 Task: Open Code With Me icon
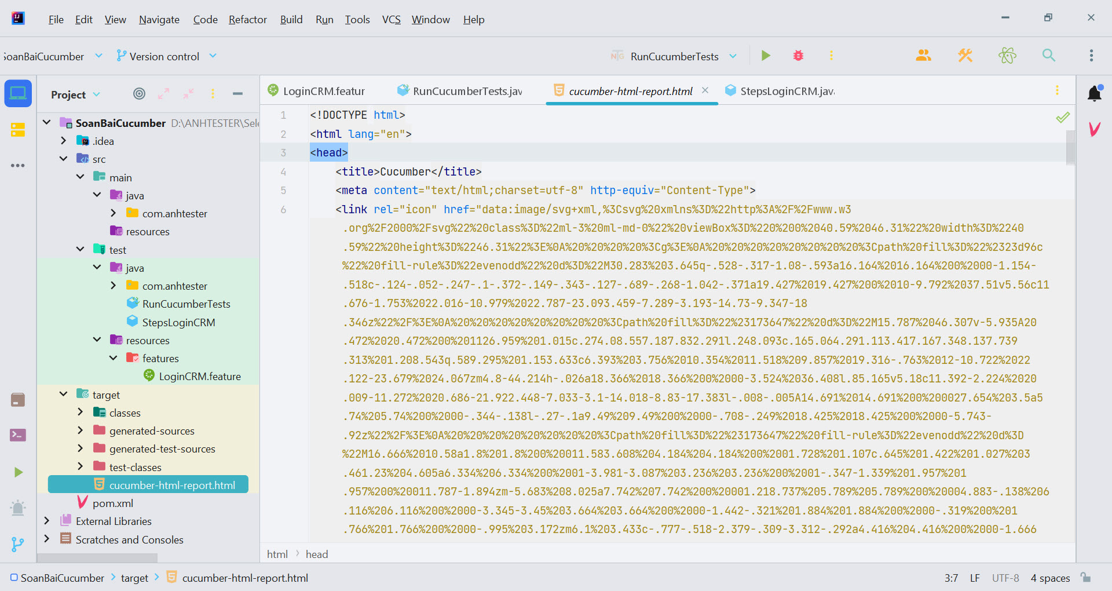[x=923, y=56]
